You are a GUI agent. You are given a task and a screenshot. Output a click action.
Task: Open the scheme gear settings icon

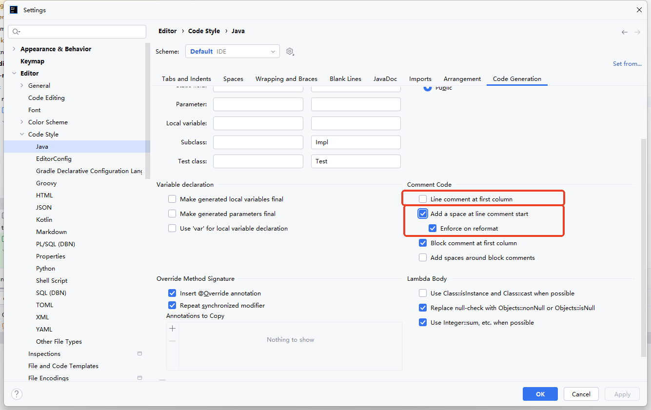click(290, 51)
